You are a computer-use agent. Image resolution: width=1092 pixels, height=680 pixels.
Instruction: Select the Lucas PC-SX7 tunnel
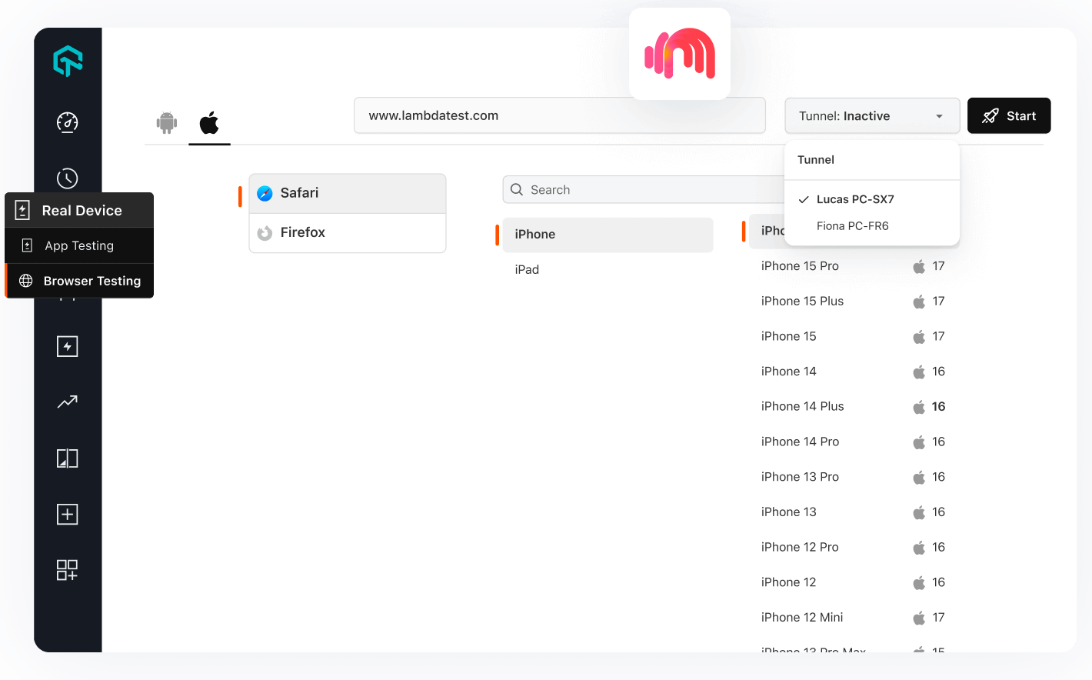pos(854,198)
